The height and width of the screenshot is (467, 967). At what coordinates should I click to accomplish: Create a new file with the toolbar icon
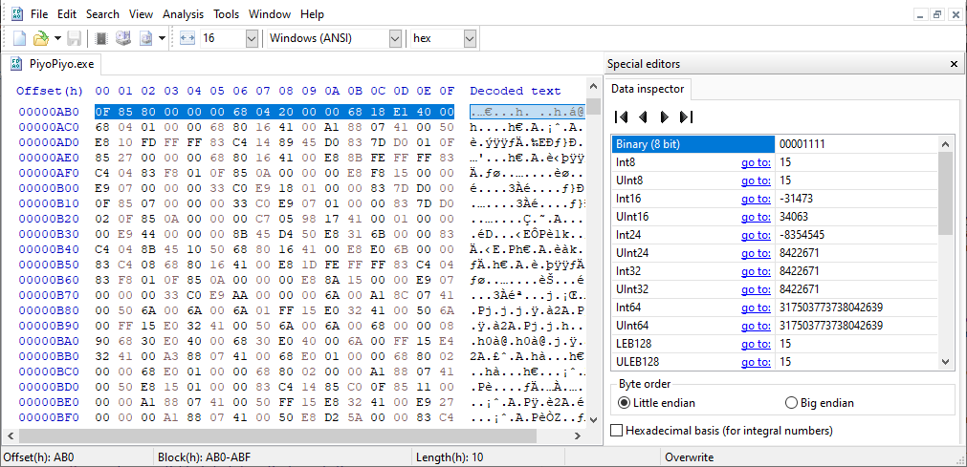click(x=19, y=38)
